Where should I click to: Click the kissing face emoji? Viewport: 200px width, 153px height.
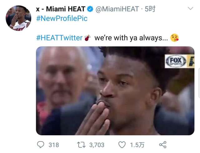(174, 38)
